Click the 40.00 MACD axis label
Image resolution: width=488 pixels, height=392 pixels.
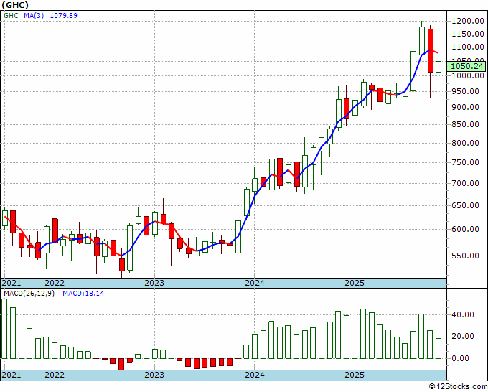pos(462,314)
